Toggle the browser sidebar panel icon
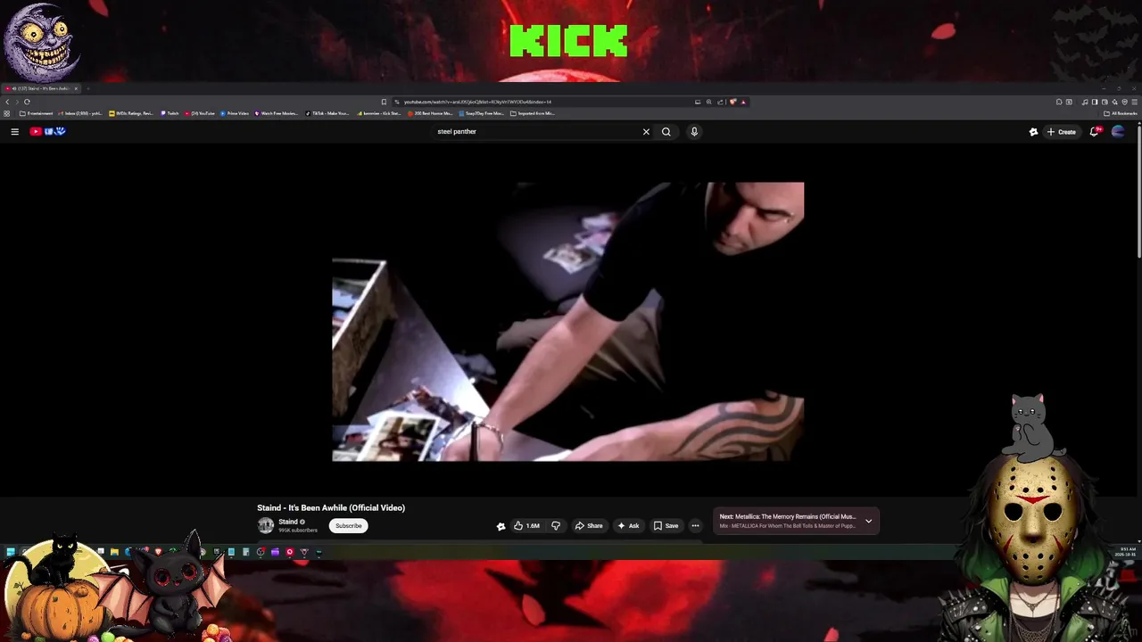Screen dimensions: 1142x642 [x=1095, y=102]
